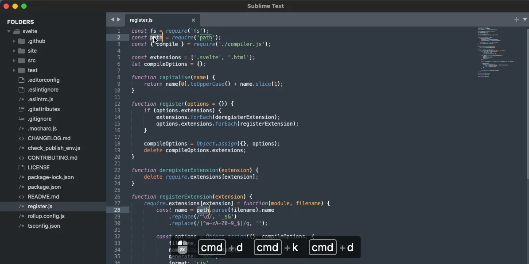Viewport: 529px width, 264px height.
Task: Click line number 28 in the gutter
Action: tap(117, 210)
